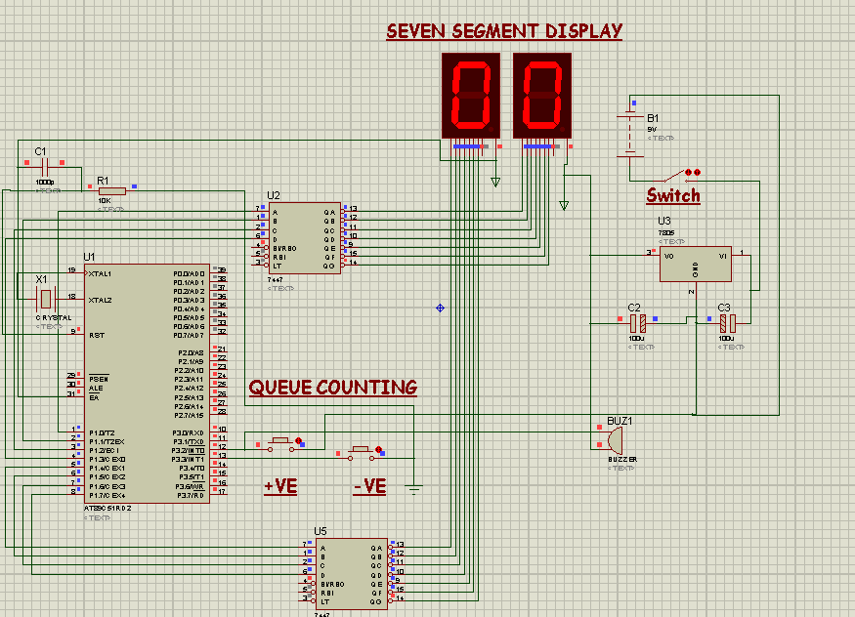Viewport: 855px width, 617px height.
Task: Click capacitor C2 below the regulator
Action: 637,322
